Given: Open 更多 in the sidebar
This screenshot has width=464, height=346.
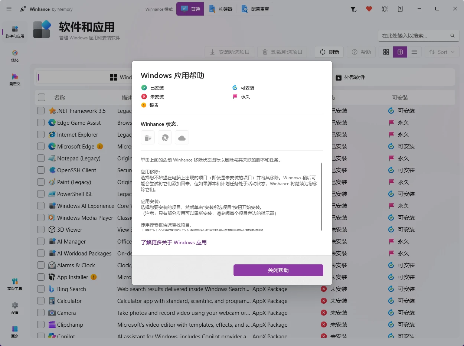Looking at the screenshot, I should [15, 332].
